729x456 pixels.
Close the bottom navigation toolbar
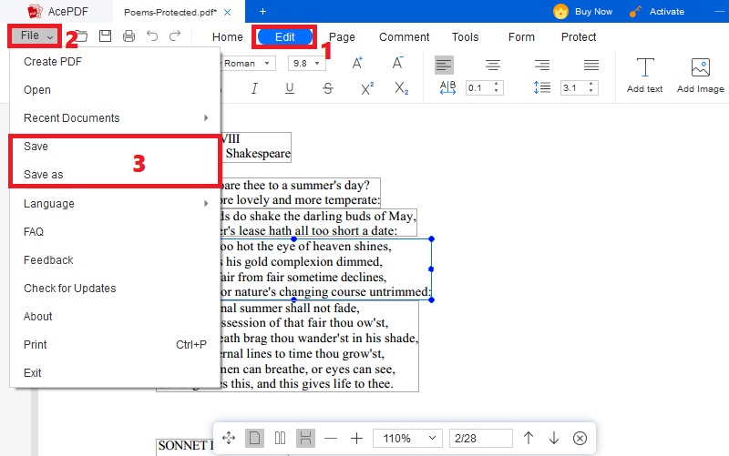pos(580,438)
